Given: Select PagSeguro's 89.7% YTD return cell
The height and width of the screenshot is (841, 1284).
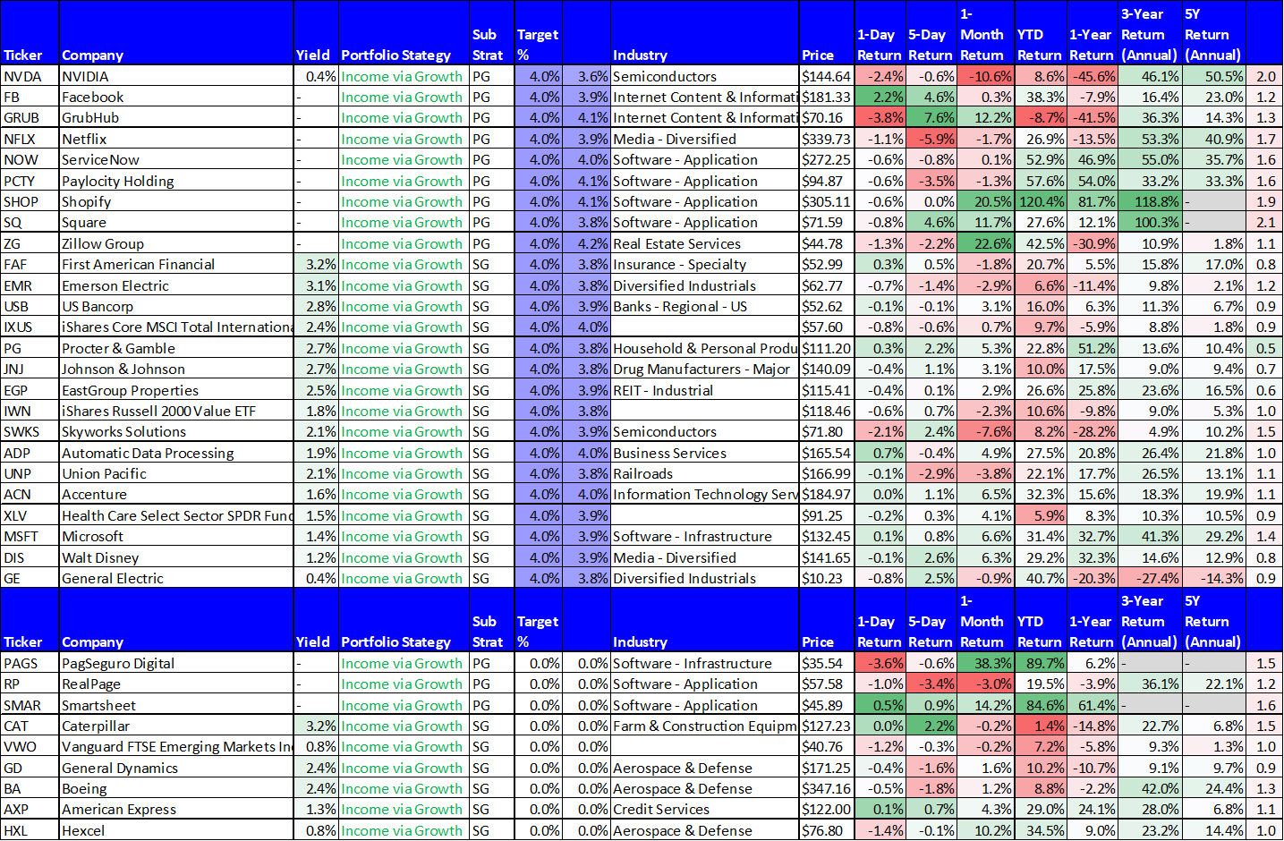Looking at the screenshot, I should [1041, 663].
